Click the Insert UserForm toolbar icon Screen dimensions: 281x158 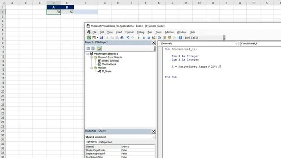click(94, 38)
